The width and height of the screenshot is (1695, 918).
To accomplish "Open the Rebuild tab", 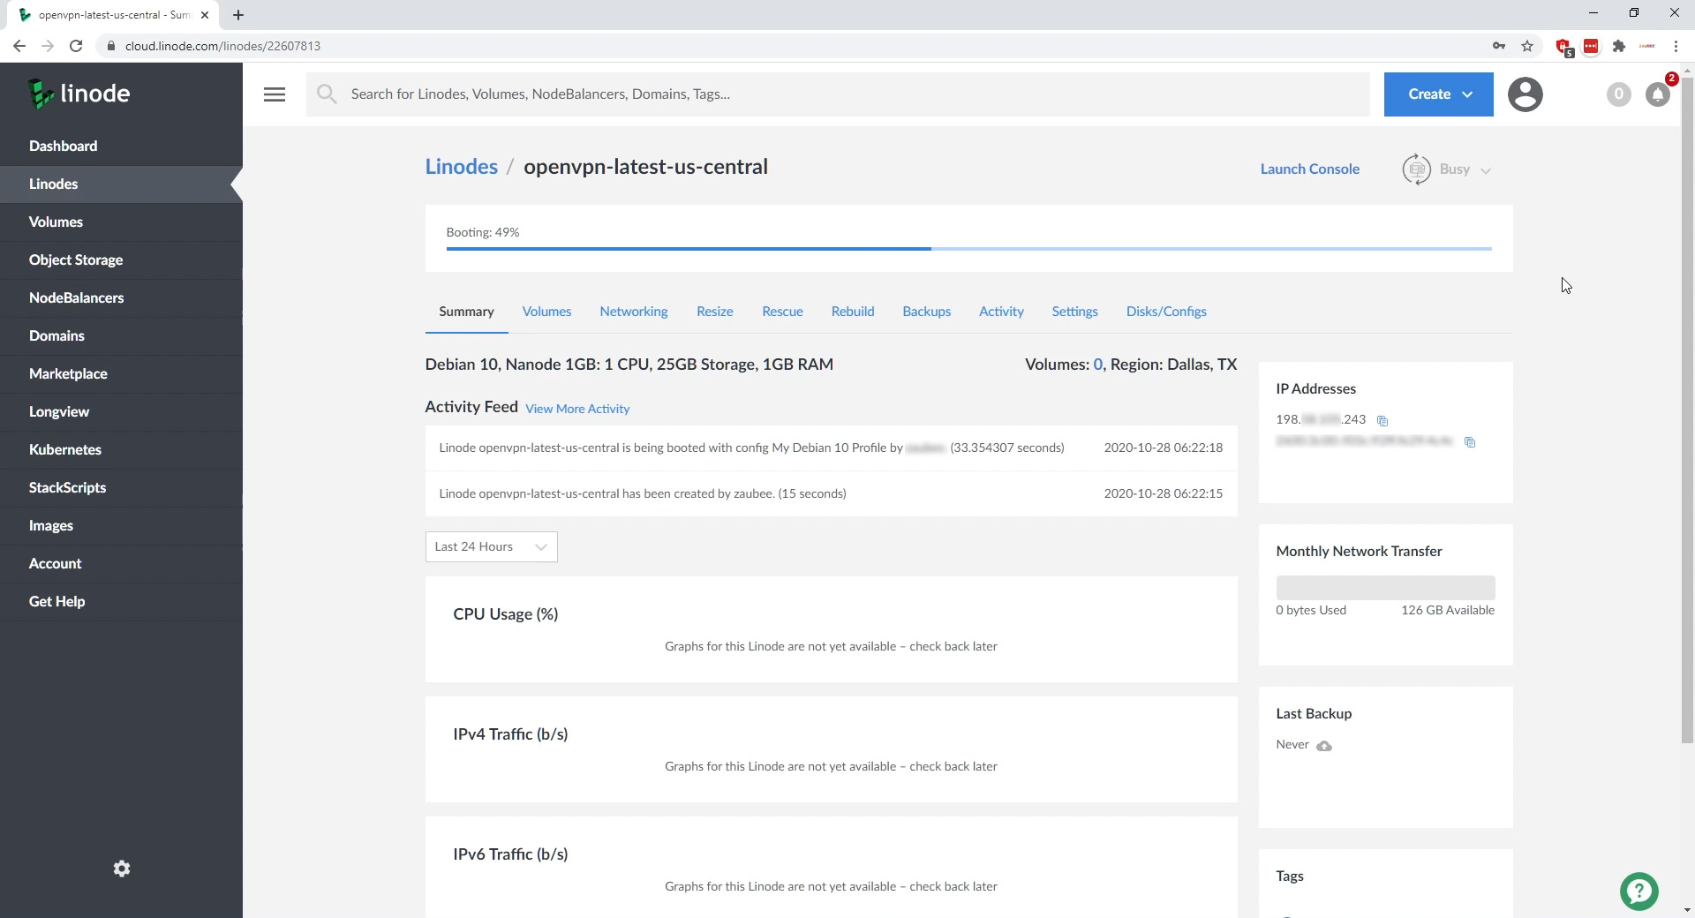I will coord(853,312).
